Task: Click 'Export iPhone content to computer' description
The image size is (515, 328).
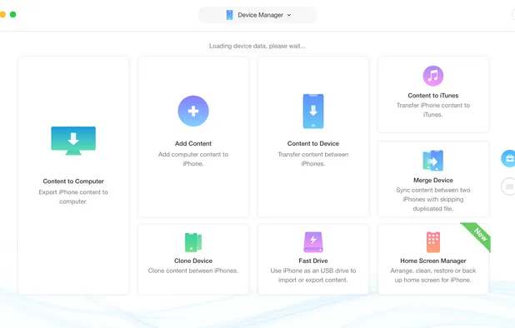Action: pyautogui.click(x=73, y=196)
